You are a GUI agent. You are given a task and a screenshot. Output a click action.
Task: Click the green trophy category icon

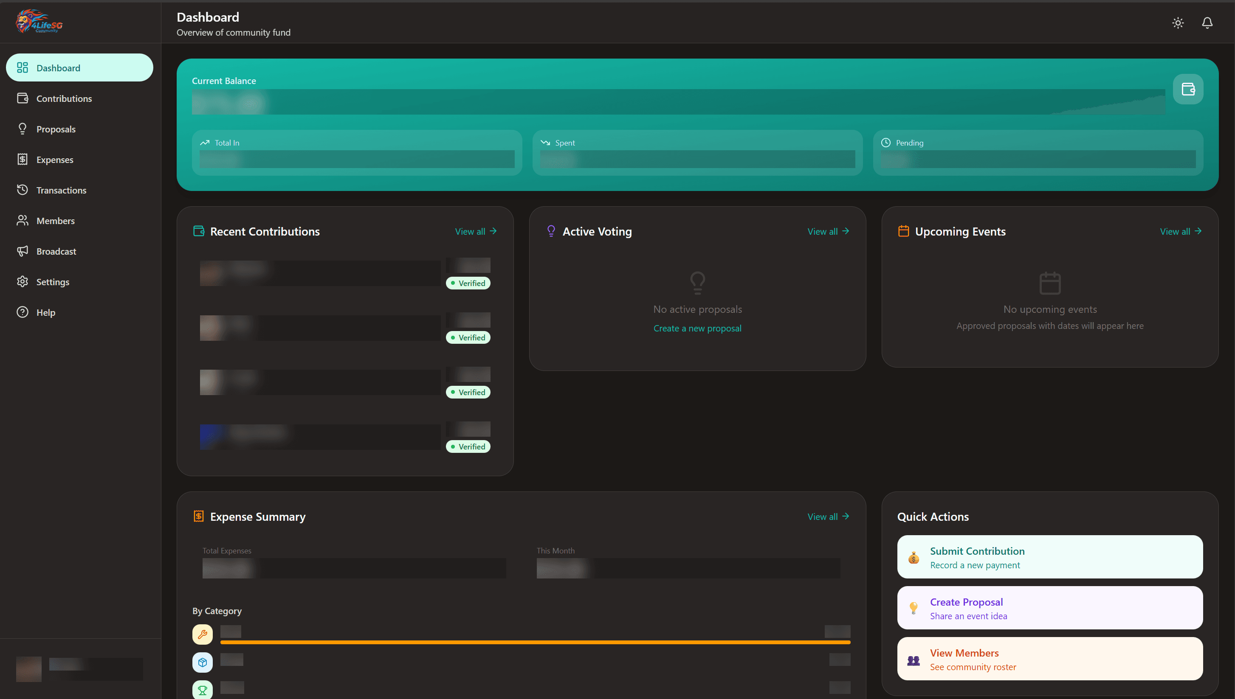(x=202, y=690)
